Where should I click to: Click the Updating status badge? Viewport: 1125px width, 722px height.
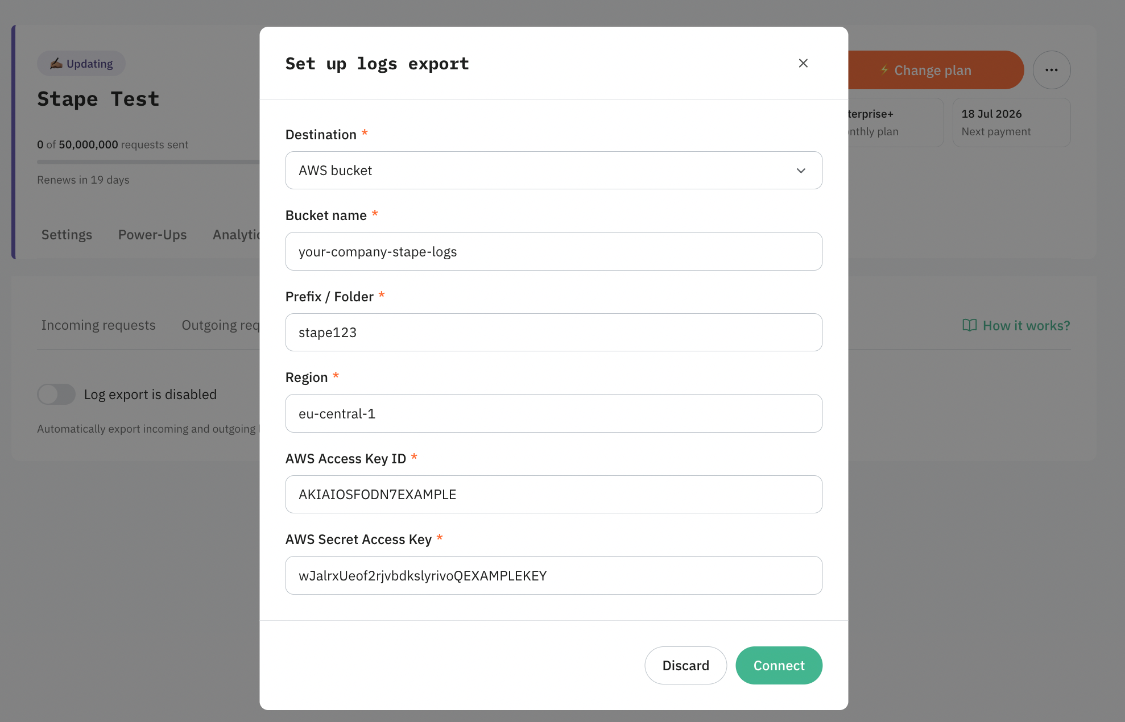click(81, 64)
